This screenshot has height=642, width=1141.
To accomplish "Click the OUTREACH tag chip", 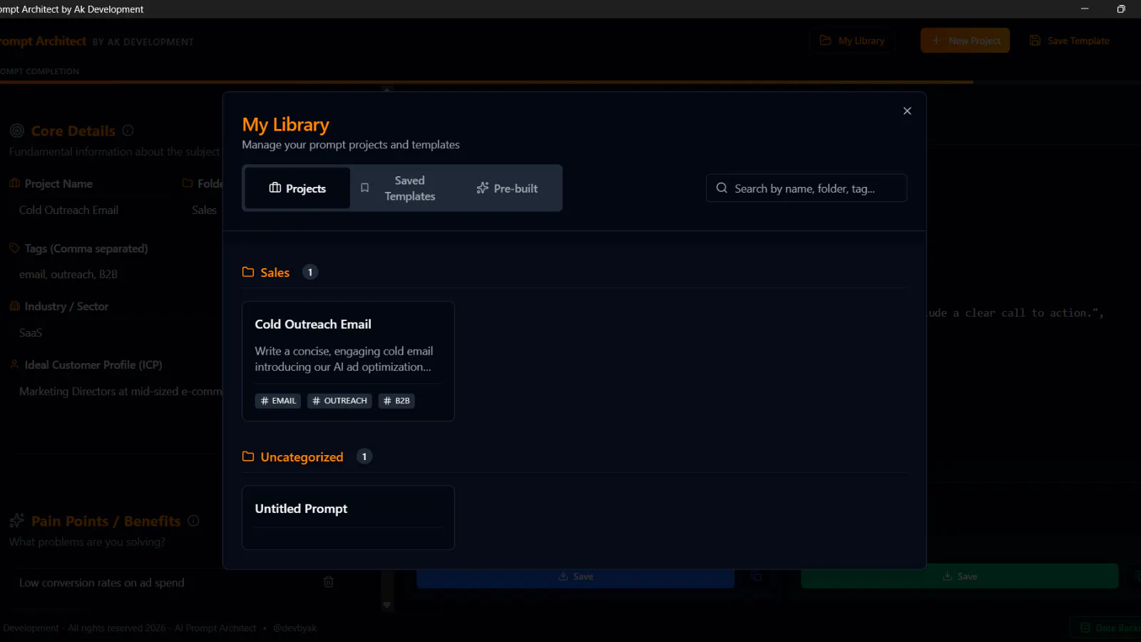I will coord(339,401).
